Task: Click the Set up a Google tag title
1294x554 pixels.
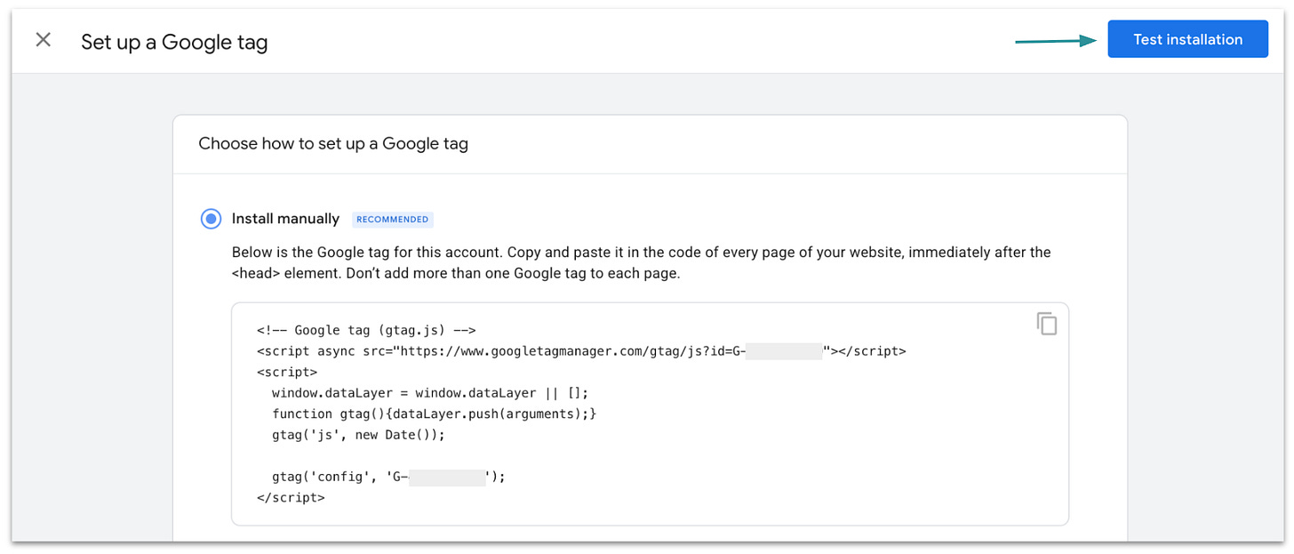Action: (174, 42)
